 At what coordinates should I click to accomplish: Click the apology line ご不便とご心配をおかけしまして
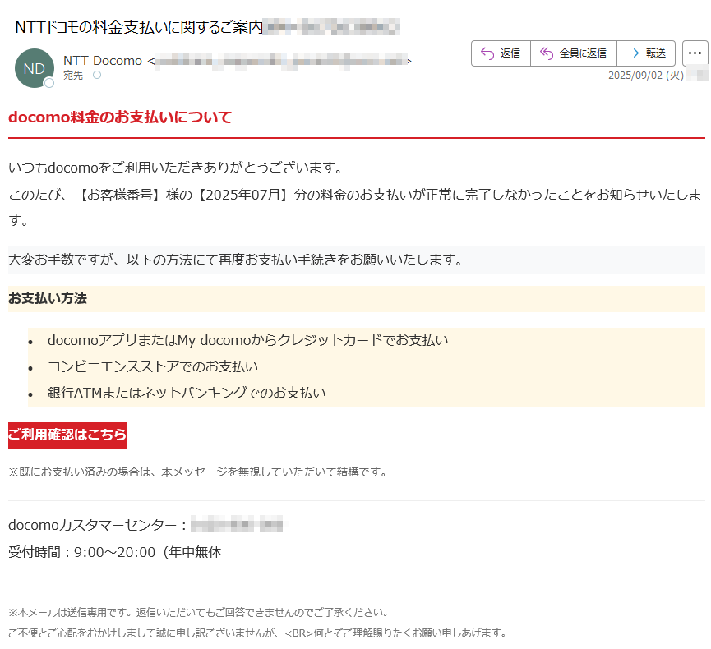(257, 633)
